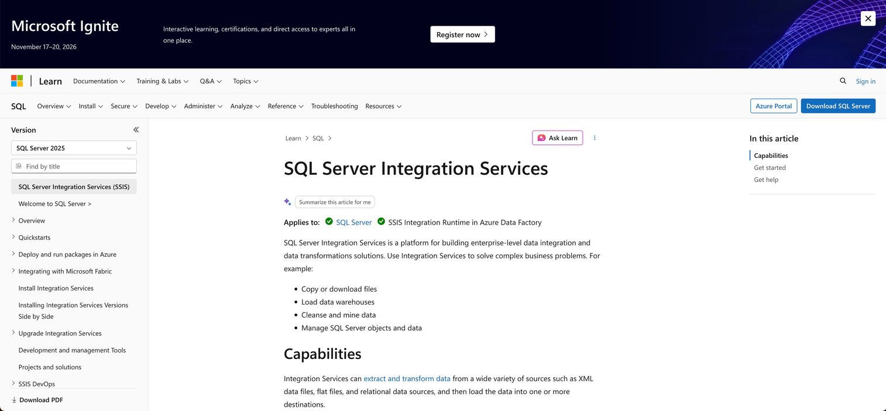Viewport: 886px width, 411px height.
Task: Open the search magnifier icon
Action: 843,81
